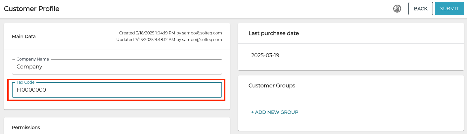This screenshot has width=467, height=134.
Task: Click the crossed-out circle icon beside BACK
Action: click(x=397, y=9)
